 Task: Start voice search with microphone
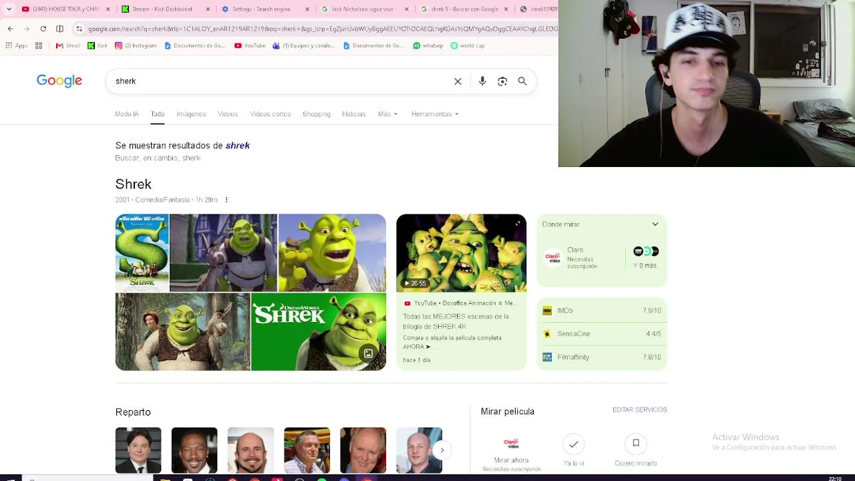482,82
